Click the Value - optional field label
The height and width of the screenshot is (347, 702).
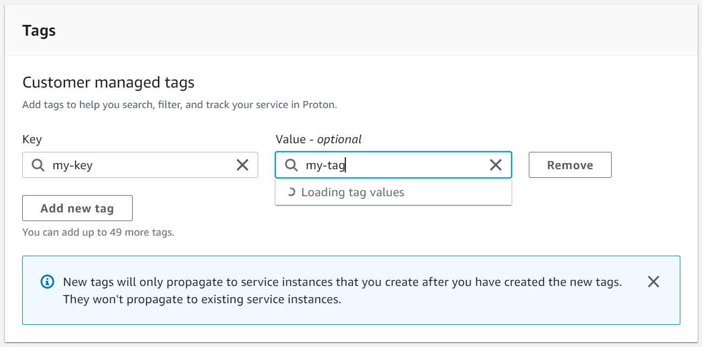[x=318, y=139]
